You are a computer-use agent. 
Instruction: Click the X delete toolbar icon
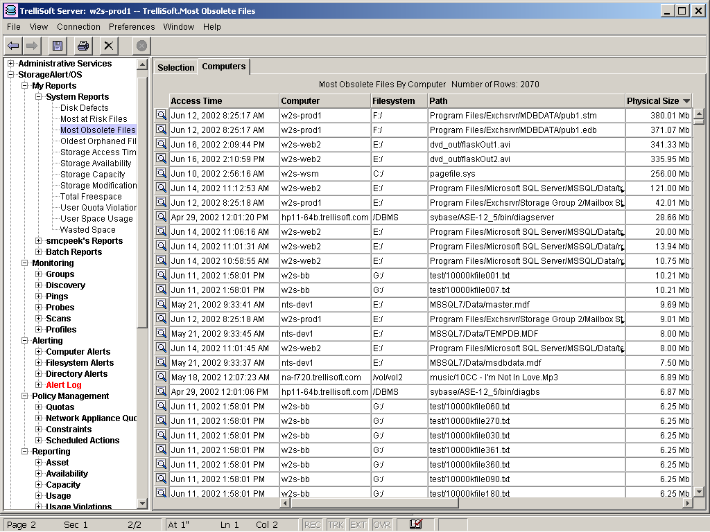pos(109,46)
